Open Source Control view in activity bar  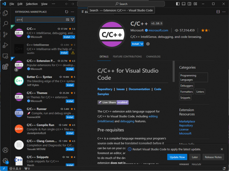(x=5, y=34)
